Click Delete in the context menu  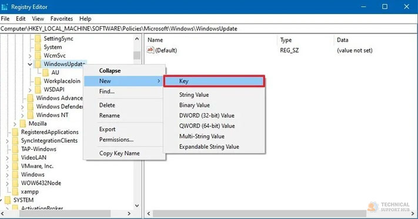(124, 105)
